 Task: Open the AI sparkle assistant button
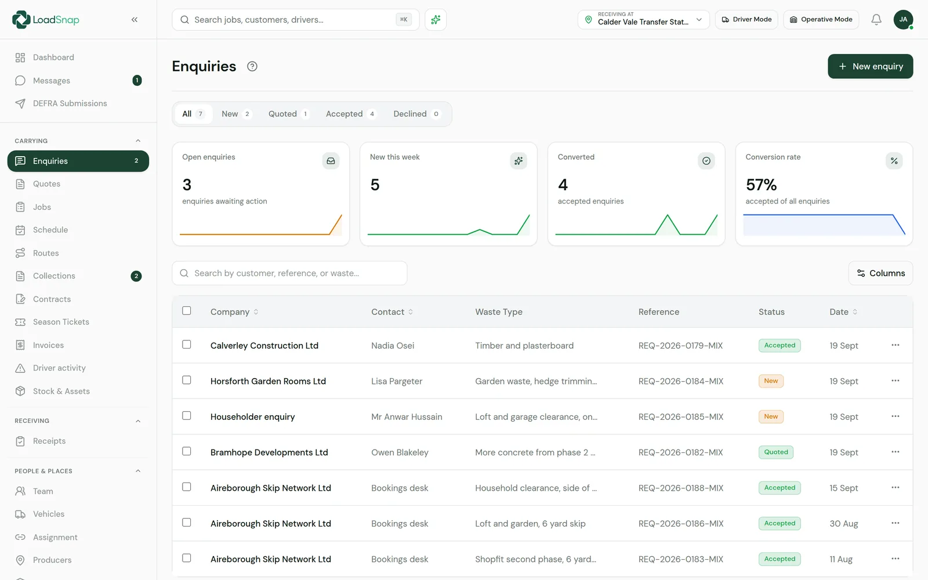pos(436,20)
